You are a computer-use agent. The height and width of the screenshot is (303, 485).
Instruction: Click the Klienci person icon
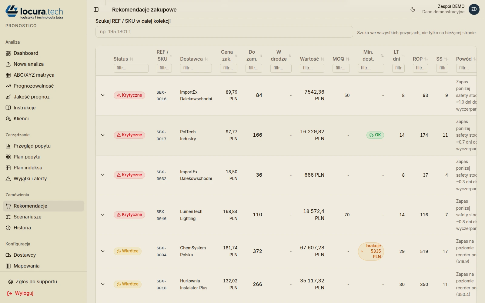[x=8, y=119]
